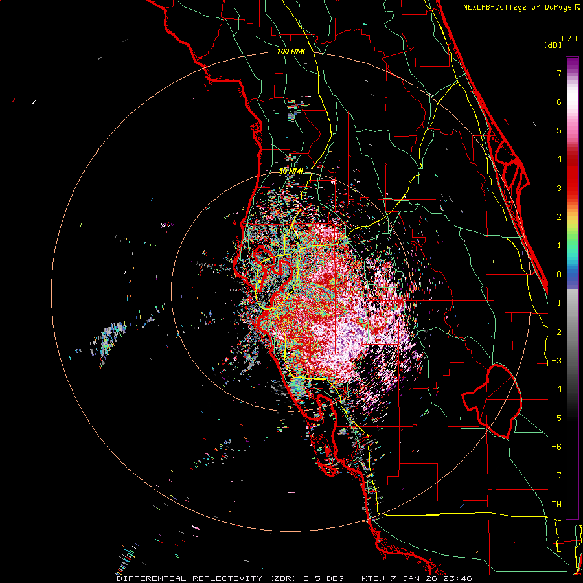
Task: Click the value -4 on color scale
Action: (556, 389)
